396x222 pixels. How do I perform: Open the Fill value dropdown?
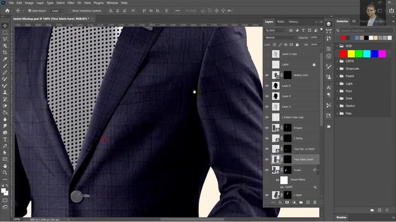(x=320, y=44)
